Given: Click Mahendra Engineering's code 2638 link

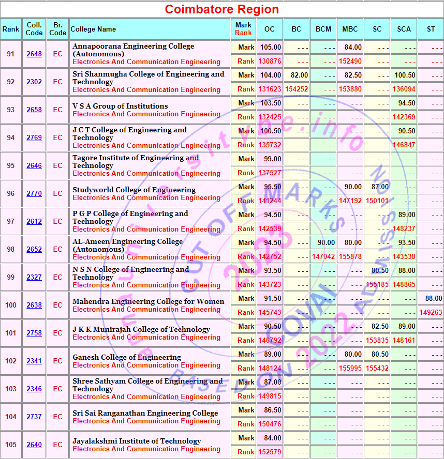Looking at the screenshot, I should point(34,305).
